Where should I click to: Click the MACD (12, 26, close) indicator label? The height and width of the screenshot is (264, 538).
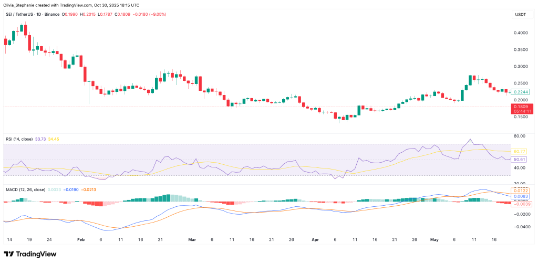[x=25, y=189]
